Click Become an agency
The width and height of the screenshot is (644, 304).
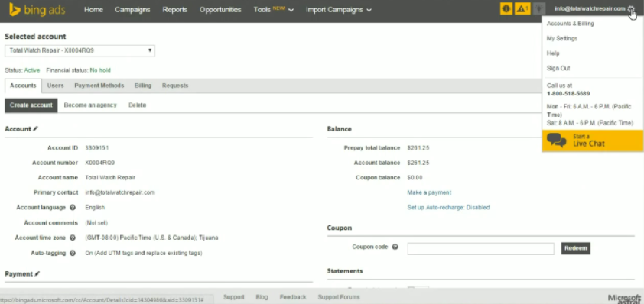pyautogui.click(x=90, y=105)
